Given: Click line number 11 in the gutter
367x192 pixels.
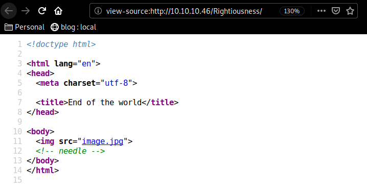Looking at the screenshot, I should (x=17, y=141).
